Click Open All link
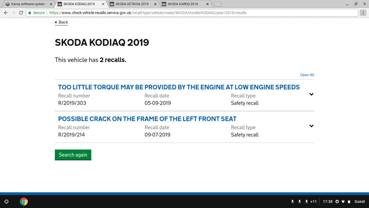The image size is (369, 208). pos(307,75)
